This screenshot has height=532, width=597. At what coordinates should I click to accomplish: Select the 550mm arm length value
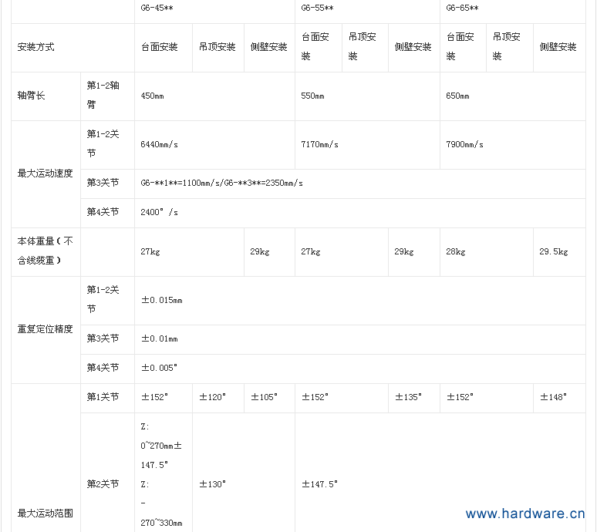(x=312, y=96)
